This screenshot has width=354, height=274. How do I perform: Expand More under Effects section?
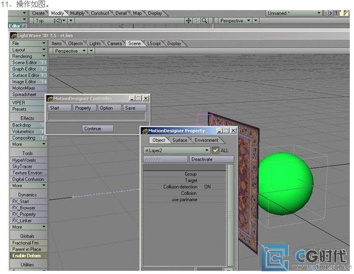click(x=29, y=144)
